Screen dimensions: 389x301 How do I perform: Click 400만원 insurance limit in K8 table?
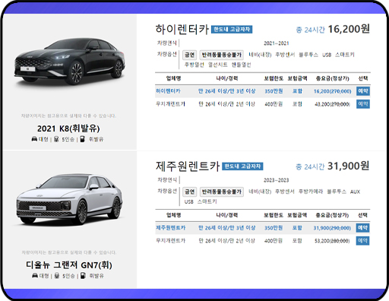[x=274, y=104]
